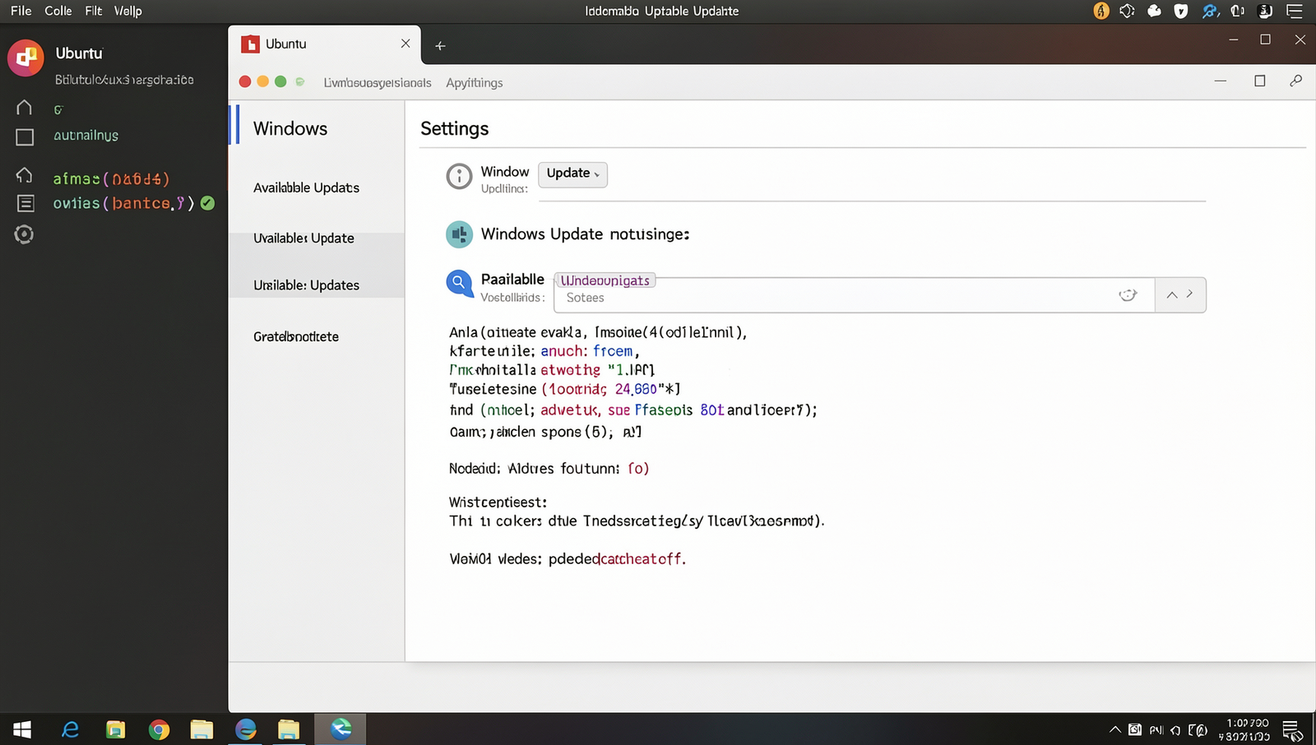
Task: Click the search magnifier in the window toolbar
Action: point(1295,81)
